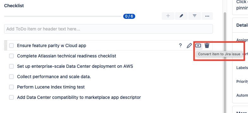Screen dimensions: 248x113
Task: Click the checklist progress bar
Action: 63,16
